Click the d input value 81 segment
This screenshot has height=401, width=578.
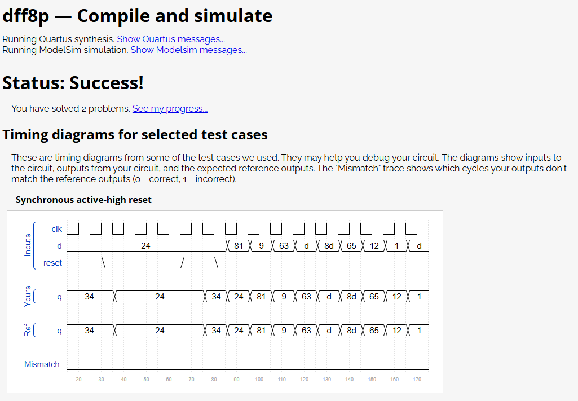point(239,246)
